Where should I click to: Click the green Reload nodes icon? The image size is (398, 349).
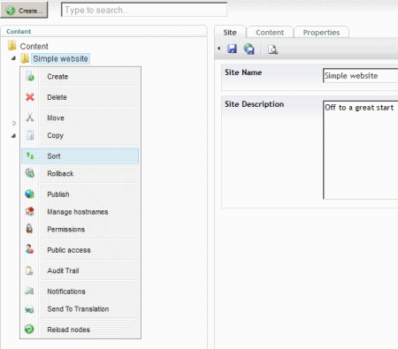tap(29, 329)
